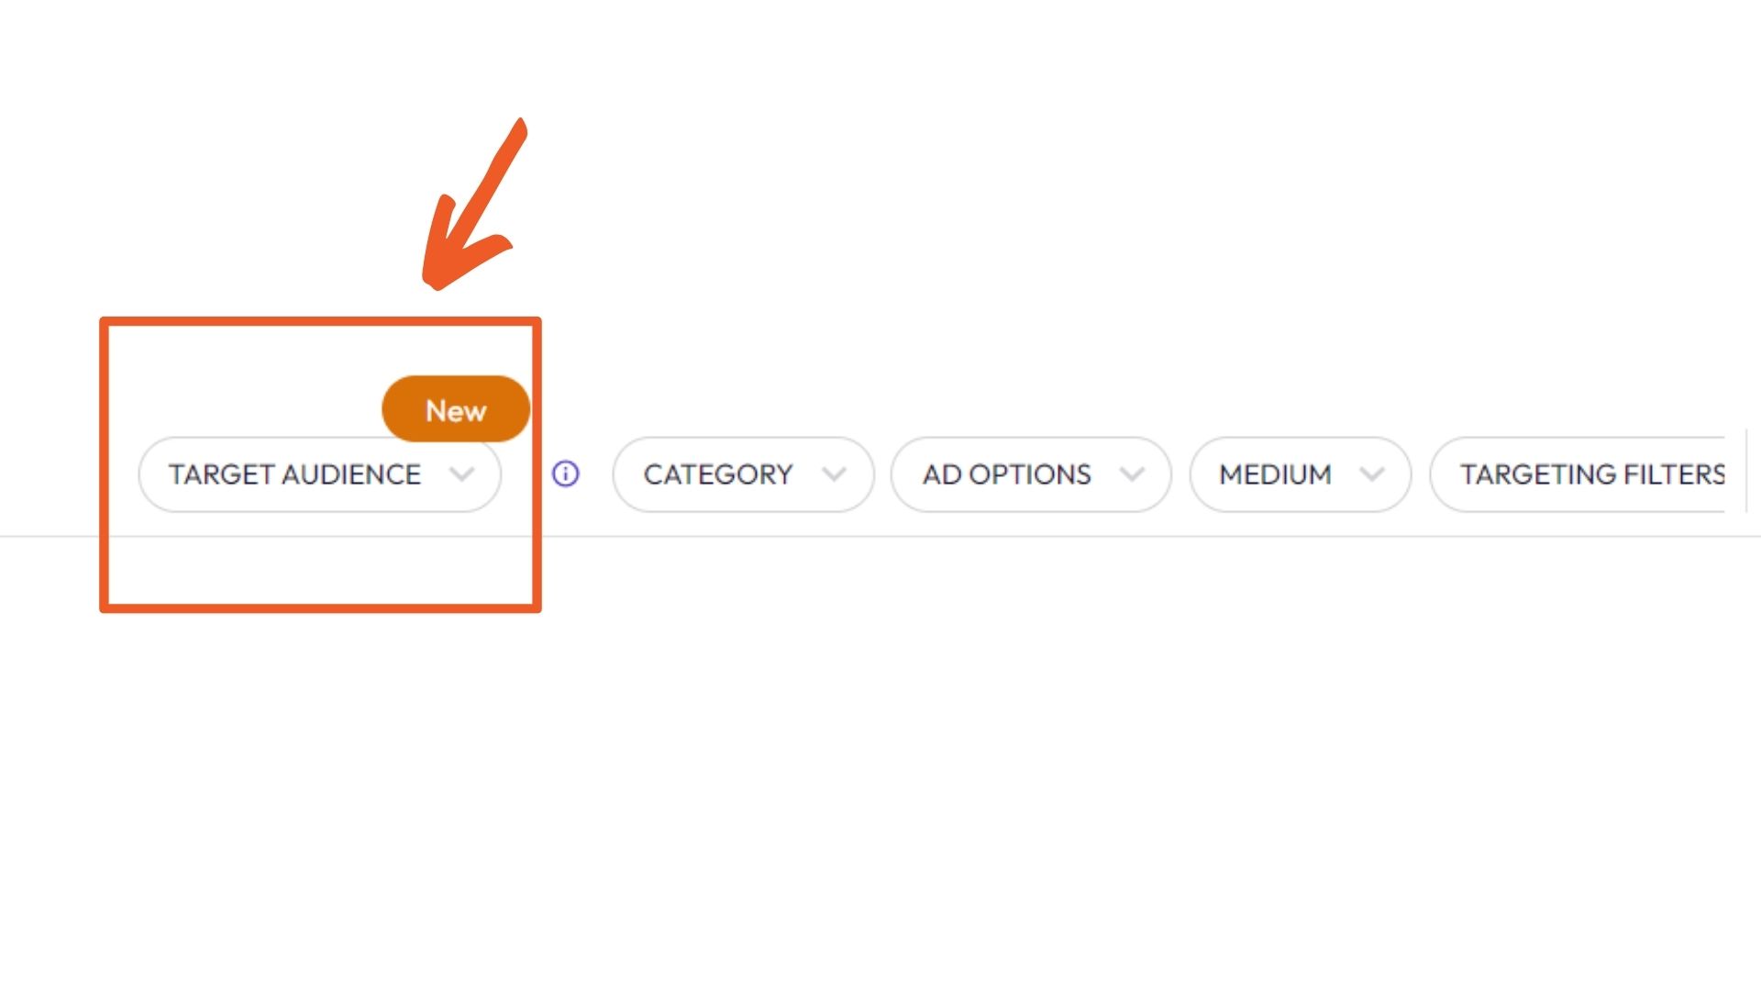
Task: Click the info icon beside Target Audience
Action: coord(566,474)
